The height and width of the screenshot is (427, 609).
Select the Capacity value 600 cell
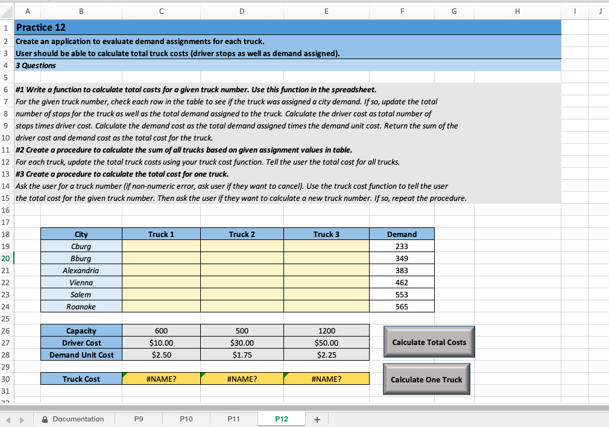pyautogui.click(x=161, y=330)
